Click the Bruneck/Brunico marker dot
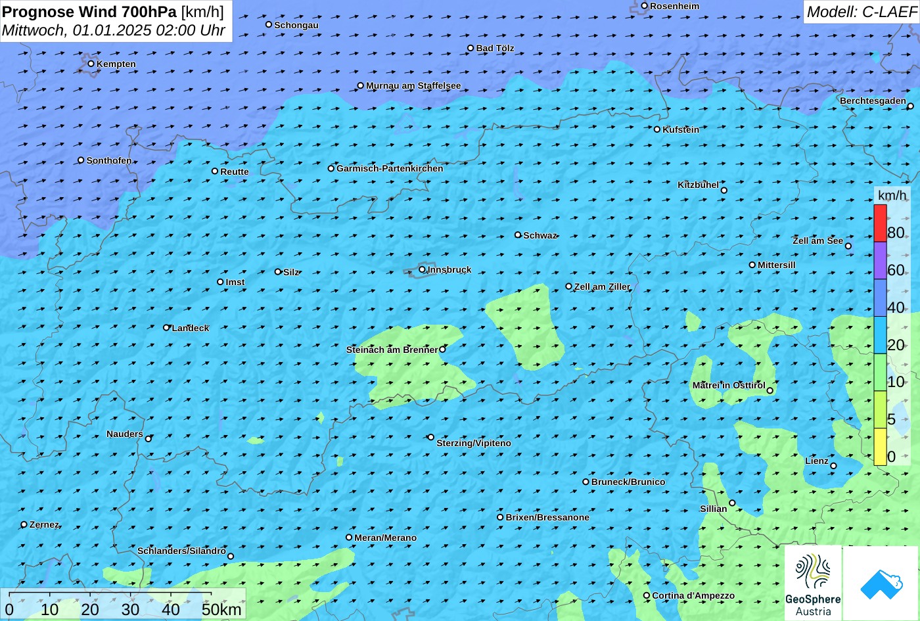 pyautogui.click(x=586, y=482)
